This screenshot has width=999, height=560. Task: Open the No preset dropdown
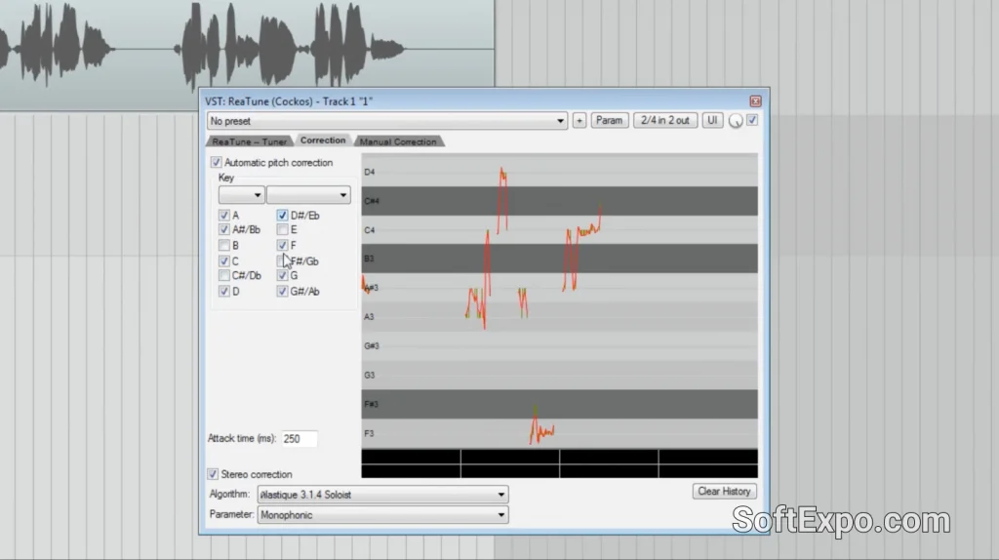[x=386, y=121]
